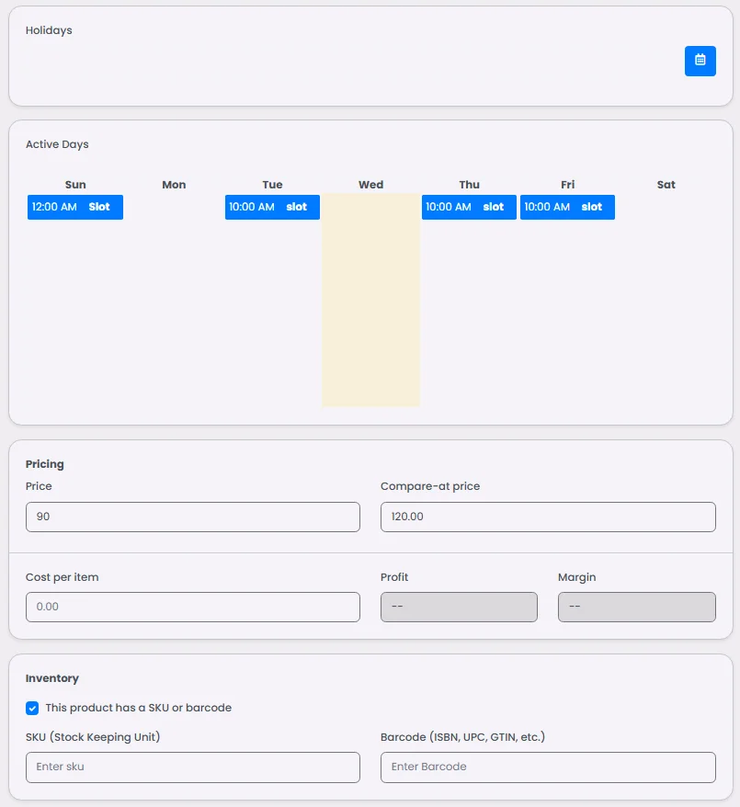The image size is (740, 807).
Task: Click the Margin display field
Action: [x=636, y=607]
